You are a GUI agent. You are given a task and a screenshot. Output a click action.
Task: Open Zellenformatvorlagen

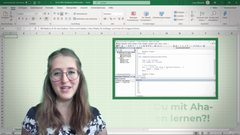point(162,16)
